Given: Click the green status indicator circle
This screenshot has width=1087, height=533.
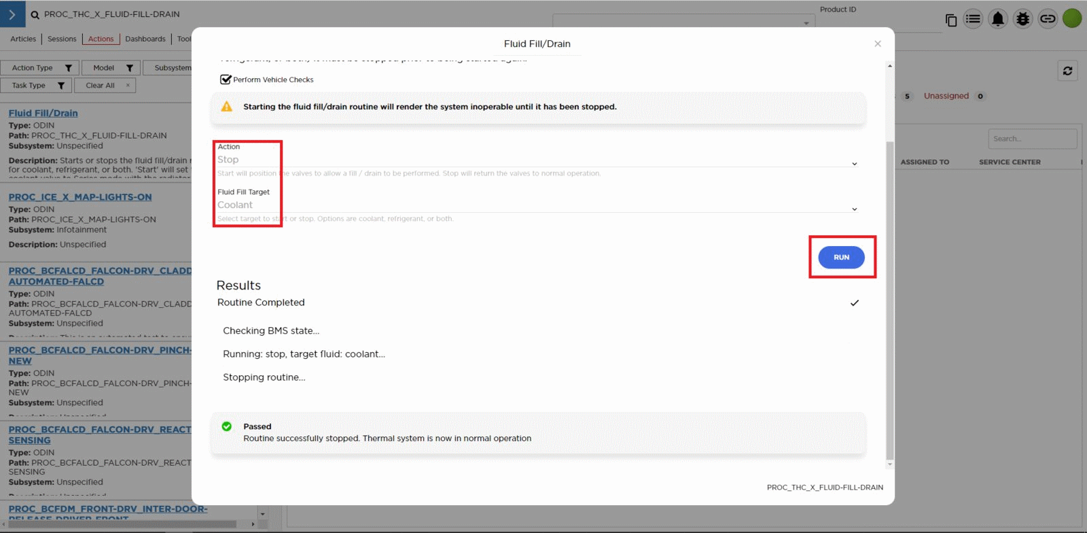Looking at the screenshot, I should click(1072, 18).
